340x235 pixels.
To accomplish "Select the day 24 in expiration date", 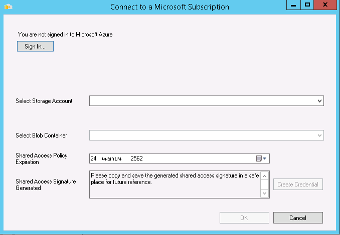I will coord(94,158).
